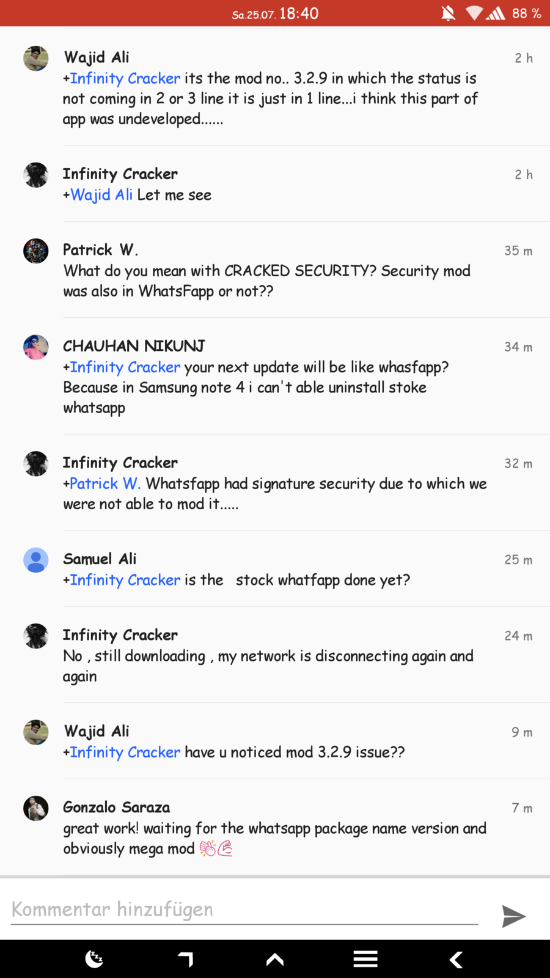Open recent apps corner icon
This screenshot has height=978, width=550.
186,960
